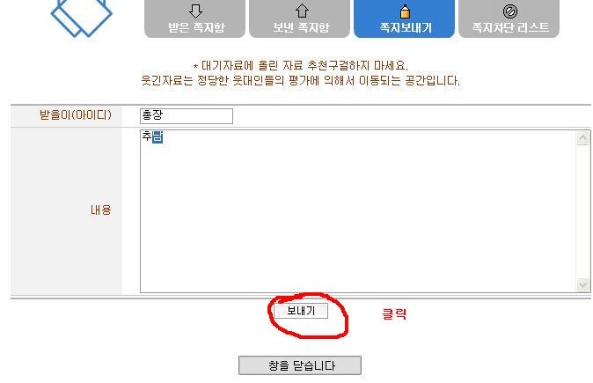Open the 받은 쪽지함 tab label

[196, 27]
